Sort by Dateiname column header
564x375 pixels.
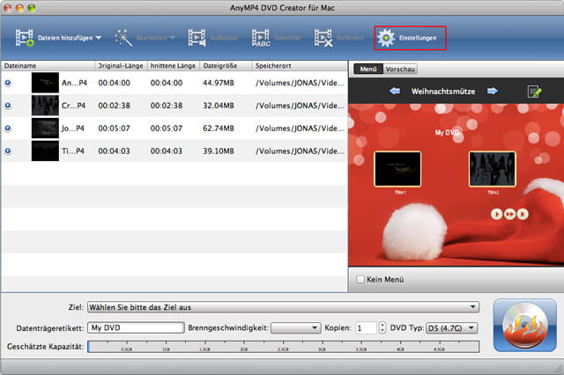[x=48, y=66]
